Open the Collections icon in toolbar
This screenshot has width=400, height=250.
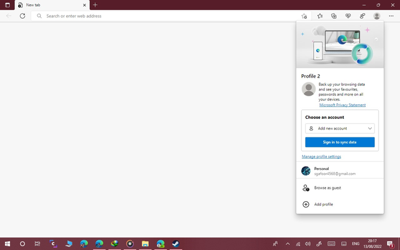pyautogui.click(x=334, y=16)
